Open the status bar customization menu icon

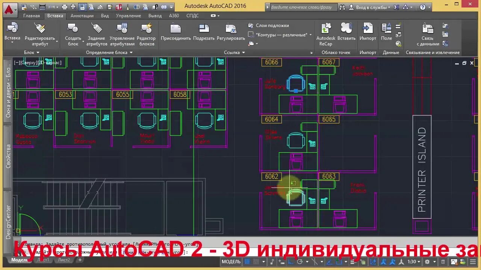(473, 262)
